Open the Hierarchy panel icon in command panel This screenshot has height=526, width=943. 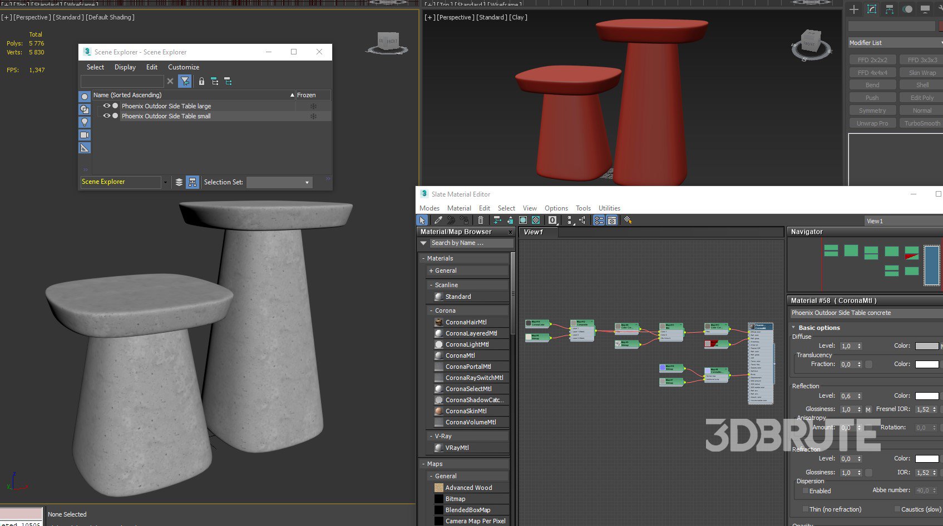890,9
